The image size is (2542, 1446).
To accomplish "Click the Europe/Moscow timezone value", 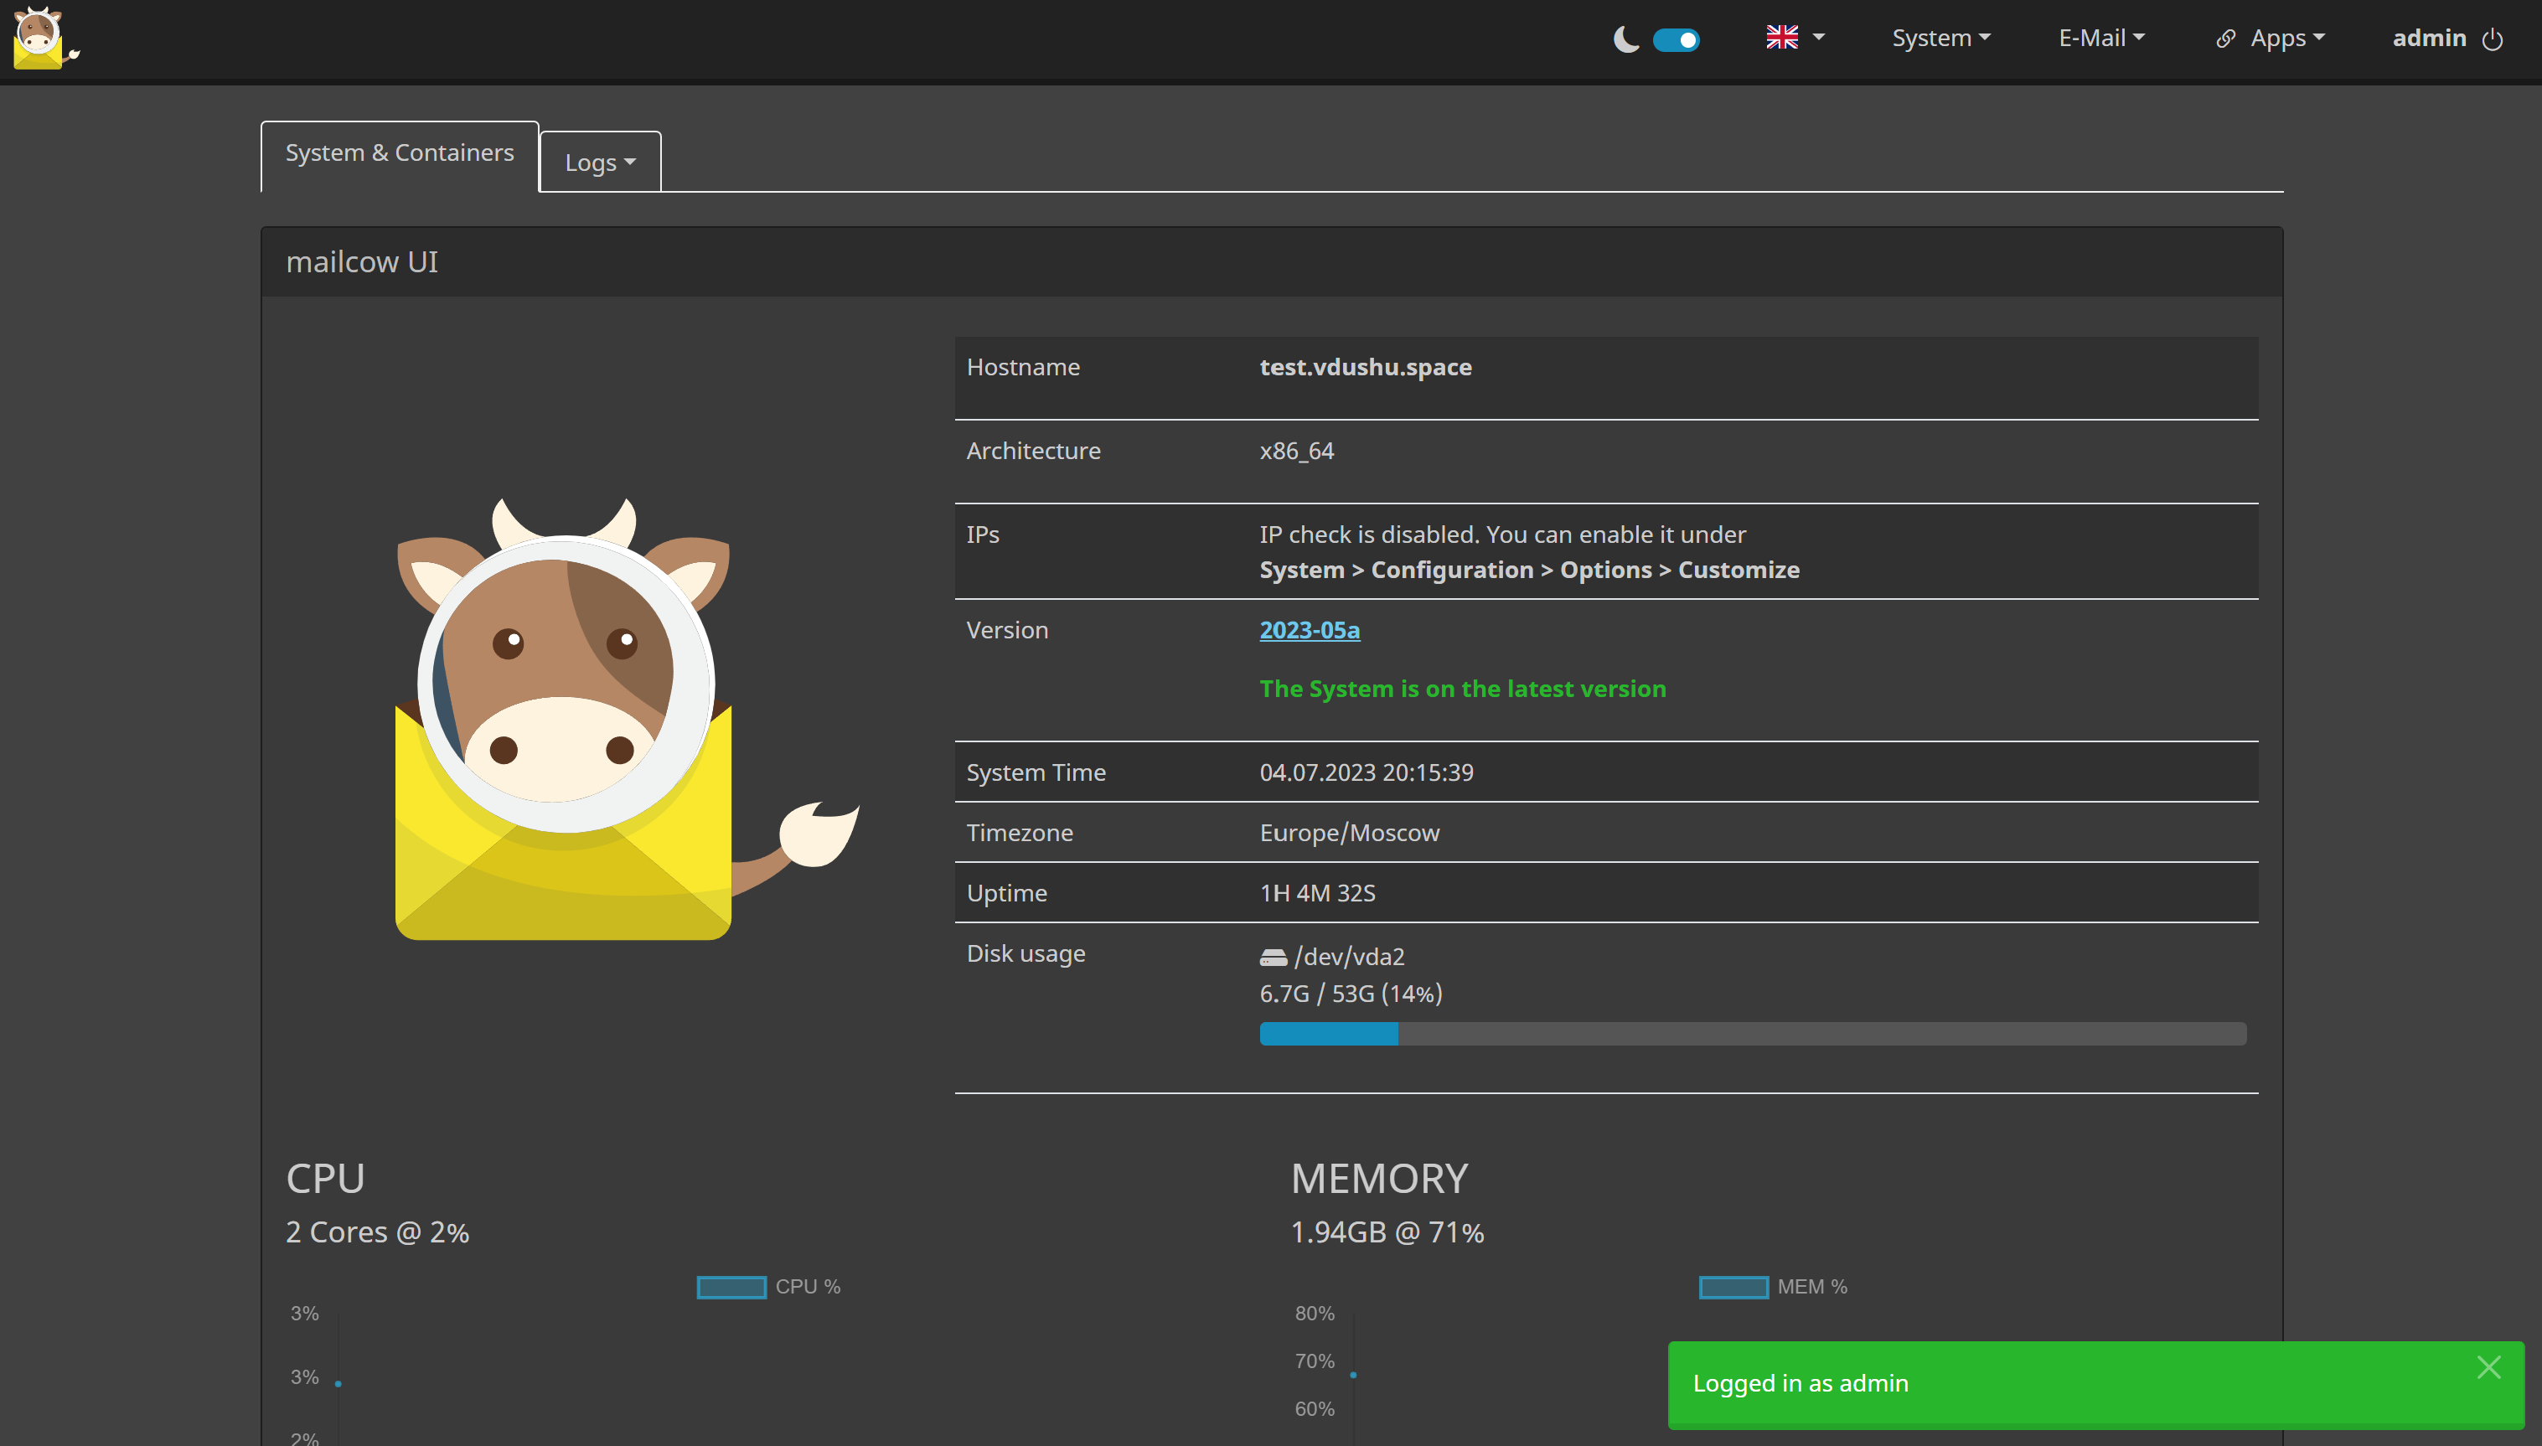I will pos(1350,832).
